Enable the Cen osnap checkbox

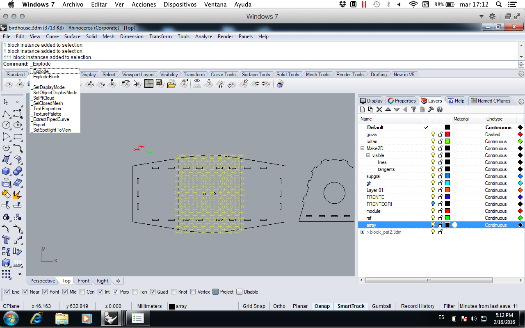click(x=82, y=292)
